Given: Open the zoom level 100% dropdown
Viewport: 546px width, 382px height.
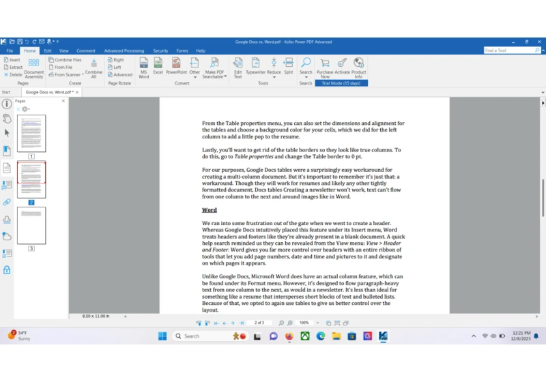Looking at the screenshot, I should point(317,323).
